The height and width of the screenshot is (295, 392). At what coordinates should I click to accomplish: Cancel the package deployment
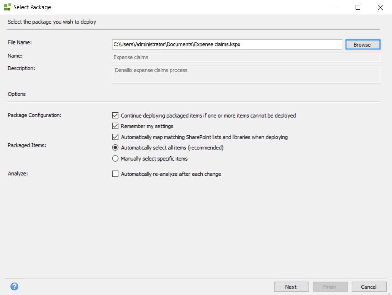[369, 287]
